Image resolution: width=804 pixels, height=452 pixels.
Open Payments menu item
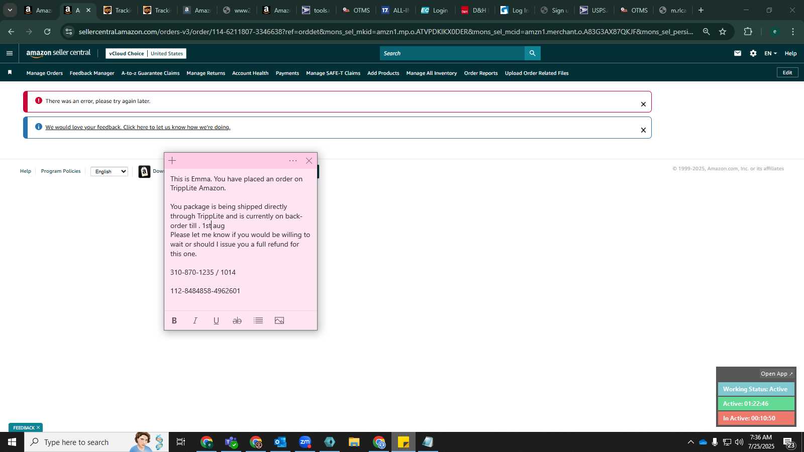(287, 73)
